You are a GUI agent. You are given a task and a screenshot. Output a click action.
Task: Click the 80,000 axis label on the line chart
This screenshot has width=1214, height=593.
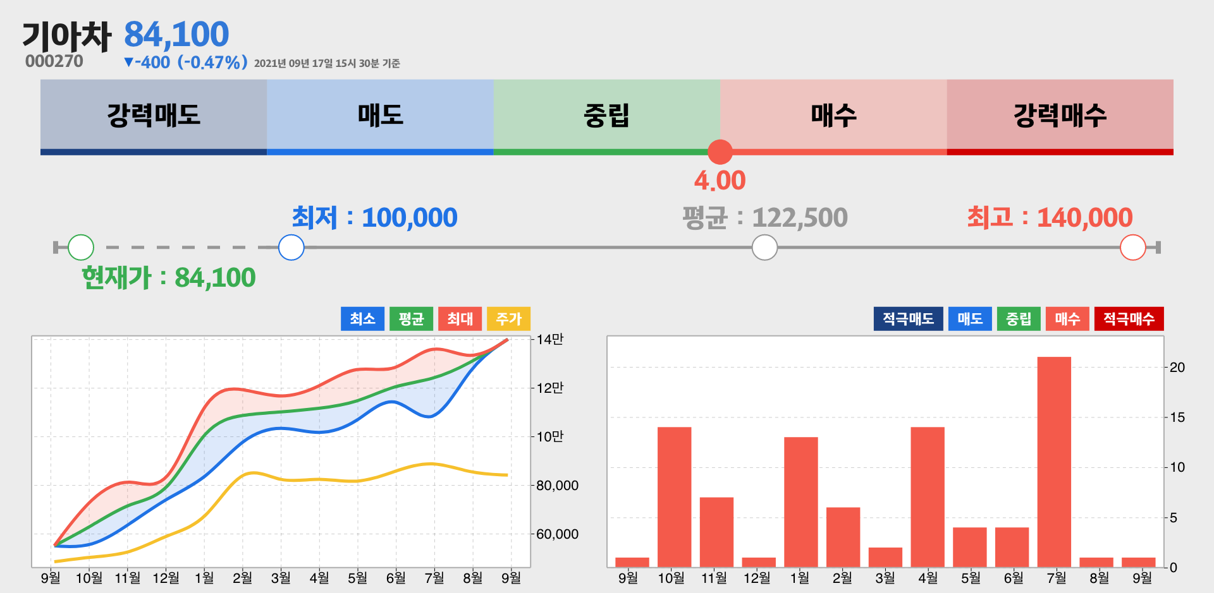pos(558,486)
